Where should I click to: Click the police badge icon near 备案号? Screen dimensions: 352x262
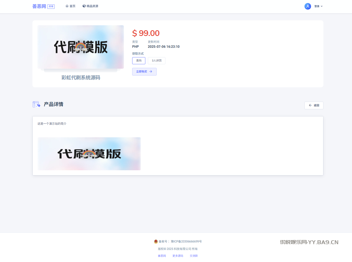156,242
